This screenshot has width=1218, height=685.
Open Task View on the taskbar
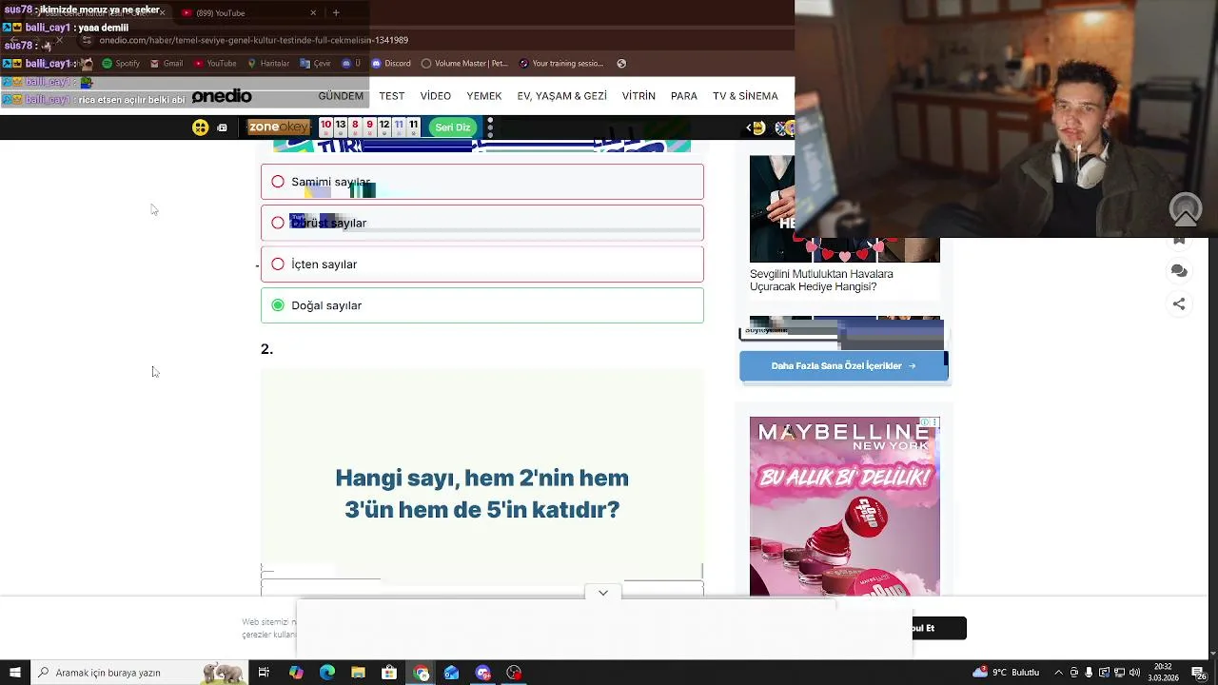coord(264,673)
